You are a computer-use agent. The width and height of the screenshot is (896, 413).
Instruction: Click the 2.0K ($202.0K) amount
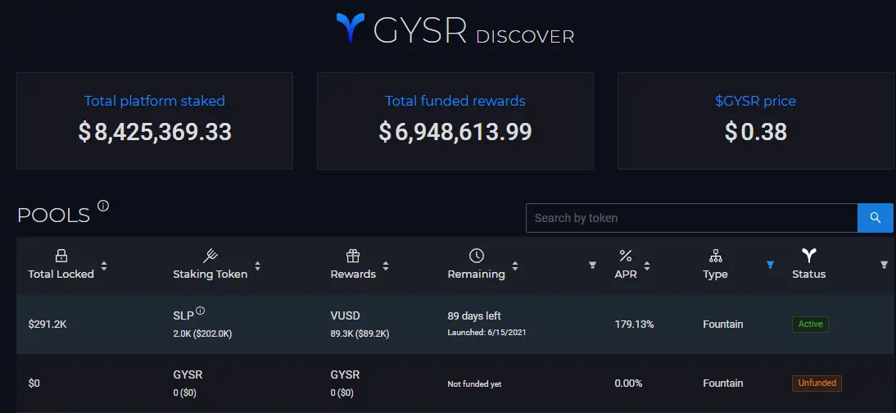203,334
